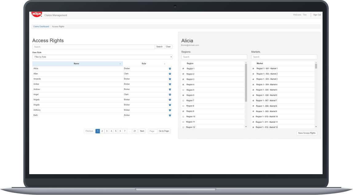This screenshot has width=353, height=195.
Task: Uncheck the Region 1 checkbox
Action: pyautogui.click(x=183, y=69)
